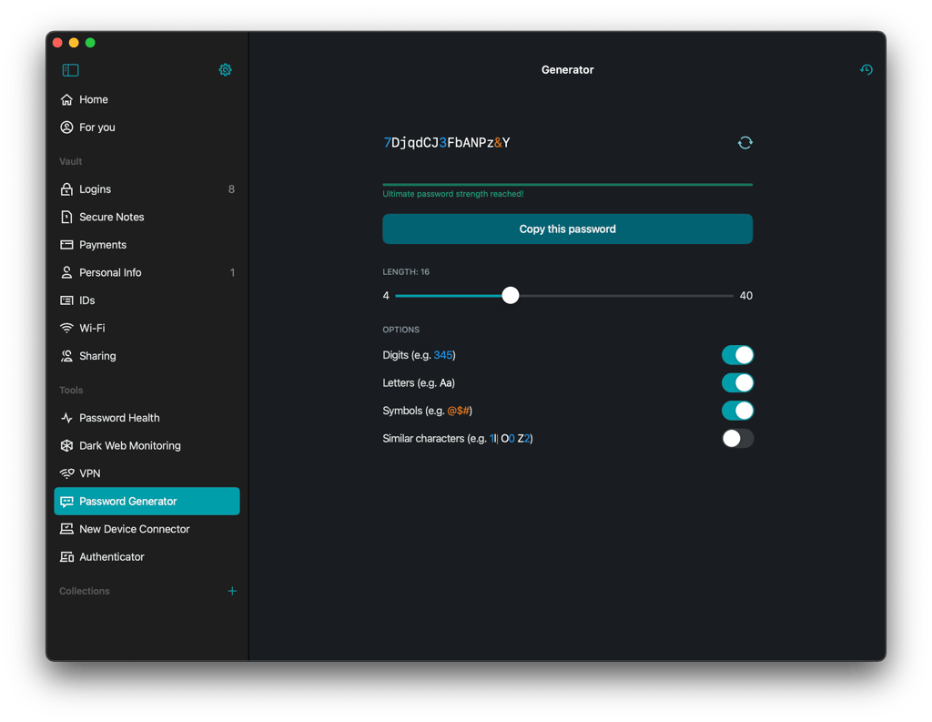Viewport: 932px width, 722px height.
Task: Select the Personal Info label
Action: (x=110, y=272)
